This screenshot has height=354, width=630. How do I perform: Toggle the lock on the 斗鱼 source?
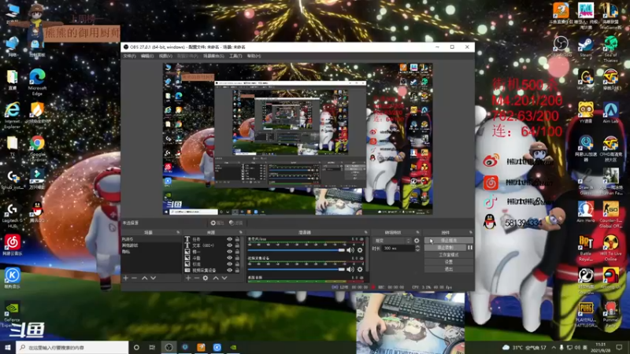pyautogui.click(x=237, y=258)
